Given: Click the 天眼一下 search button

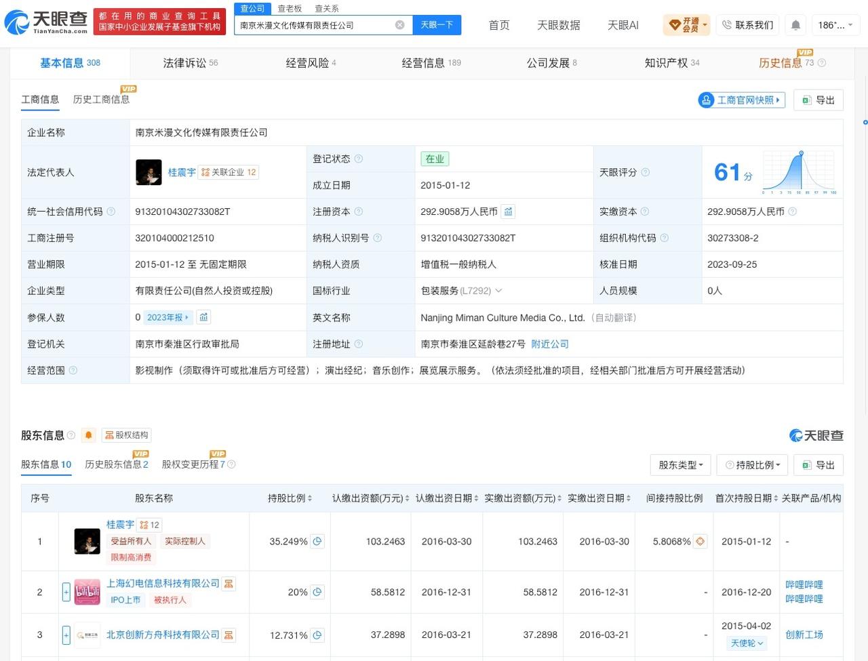Looking at the screenshot, I should (x=437, y=25).
